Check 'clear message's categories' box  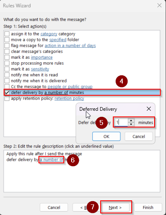coord(7,51)
